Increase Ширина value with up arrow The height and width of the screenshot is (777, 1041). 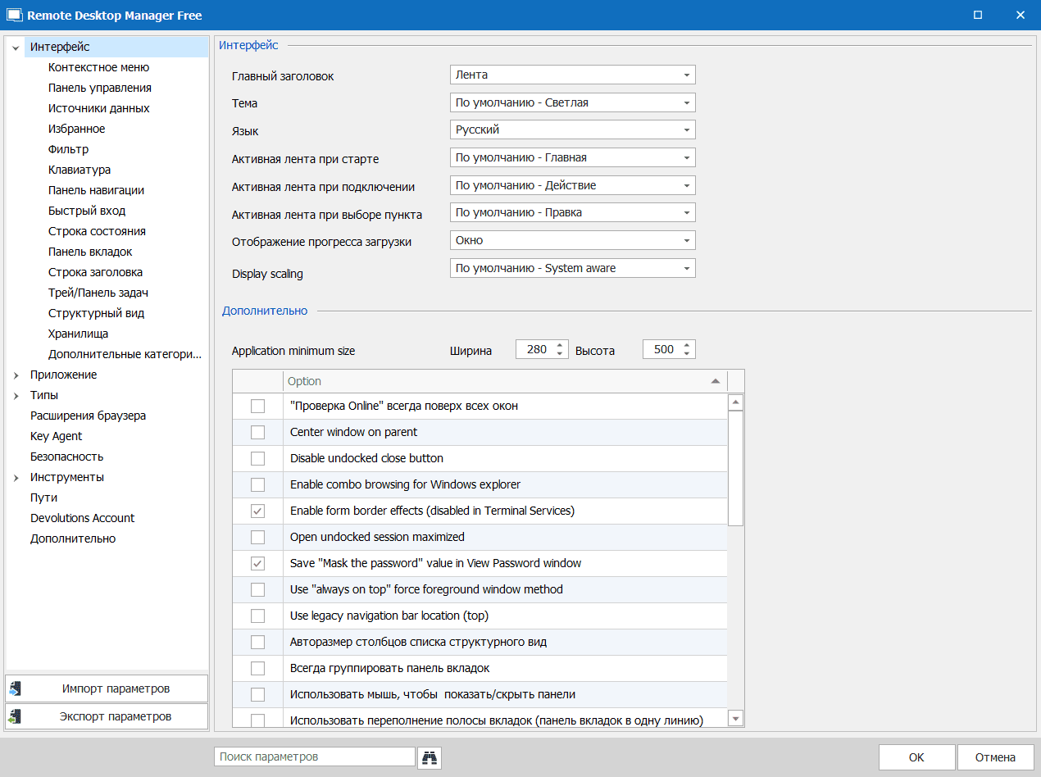(561, 344)
